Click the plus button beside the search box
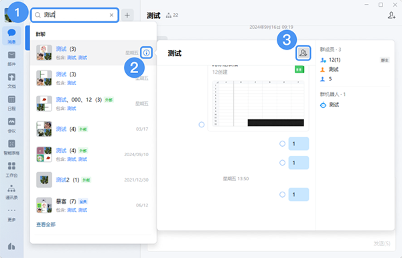The width and height of the screenshot is (402, 258). coord(127,15)
